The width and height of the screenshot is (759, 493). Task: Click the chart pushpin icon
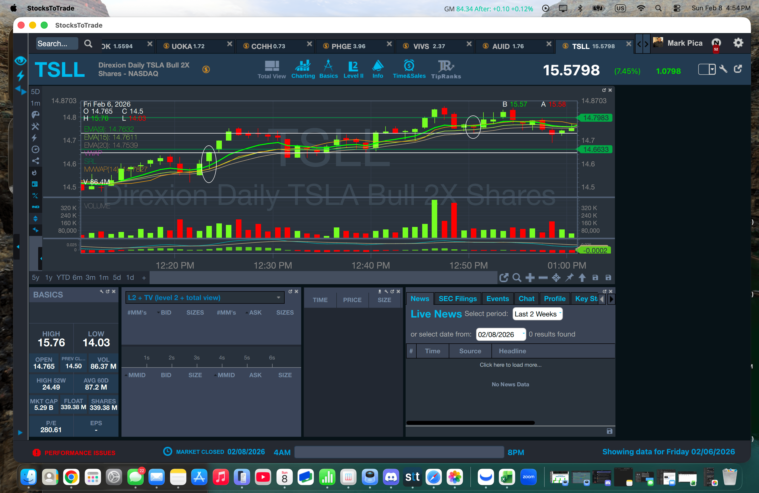click(569, 278)
